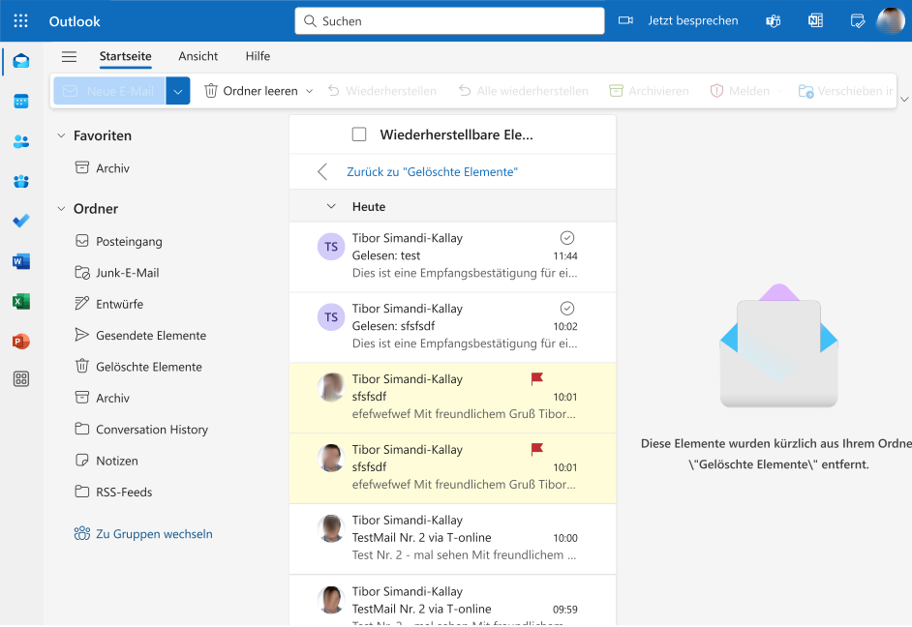
Task: Click Zurück zu "Gelöschte Elemente" link
Action: pos(432,172)
